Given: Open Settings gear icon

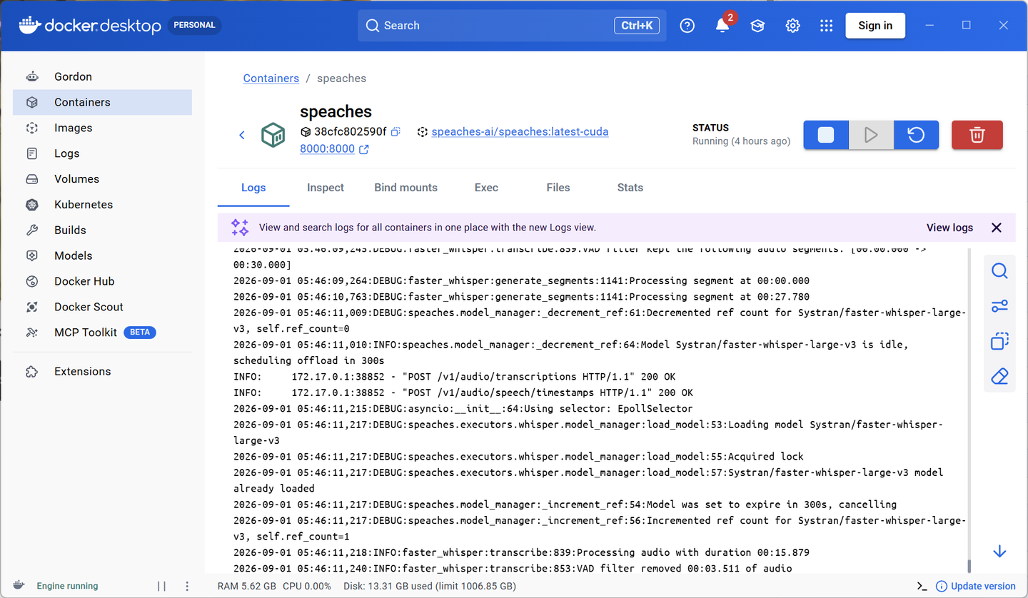Looking at the screenshot, I should point(792,26).
